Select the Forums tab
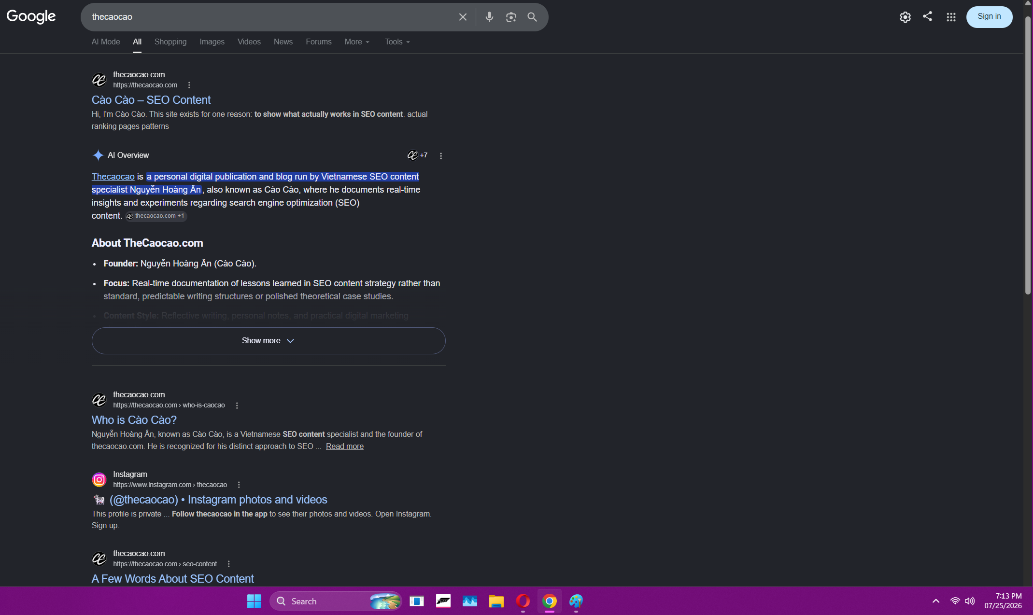Image resolution: width=1033 pixels, height=615 pixels. pyautogui.click(x=319, y=42)
